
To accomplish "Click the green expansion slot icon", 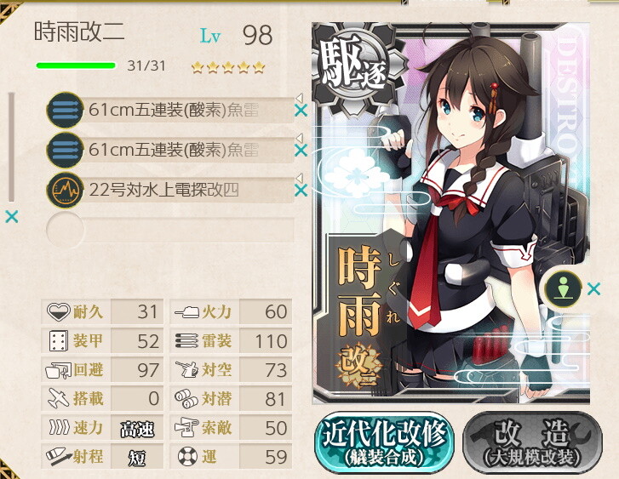I will tap(563, 288).
